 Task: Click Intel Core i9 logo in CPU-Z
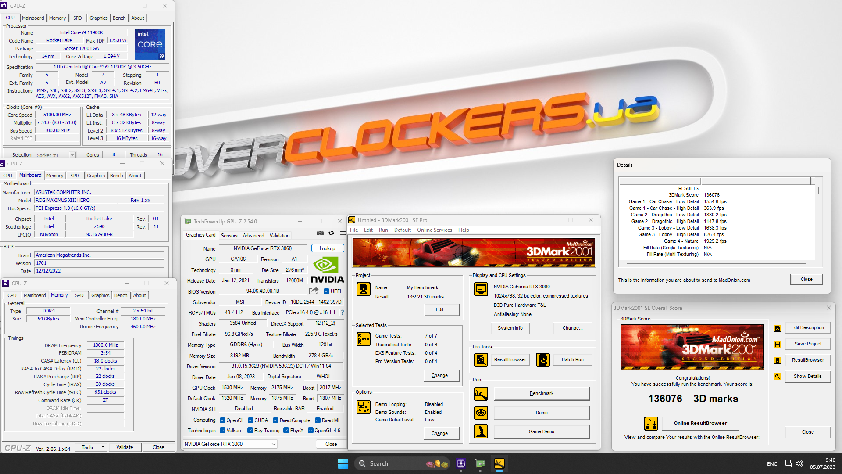click(x=150, y=44)
